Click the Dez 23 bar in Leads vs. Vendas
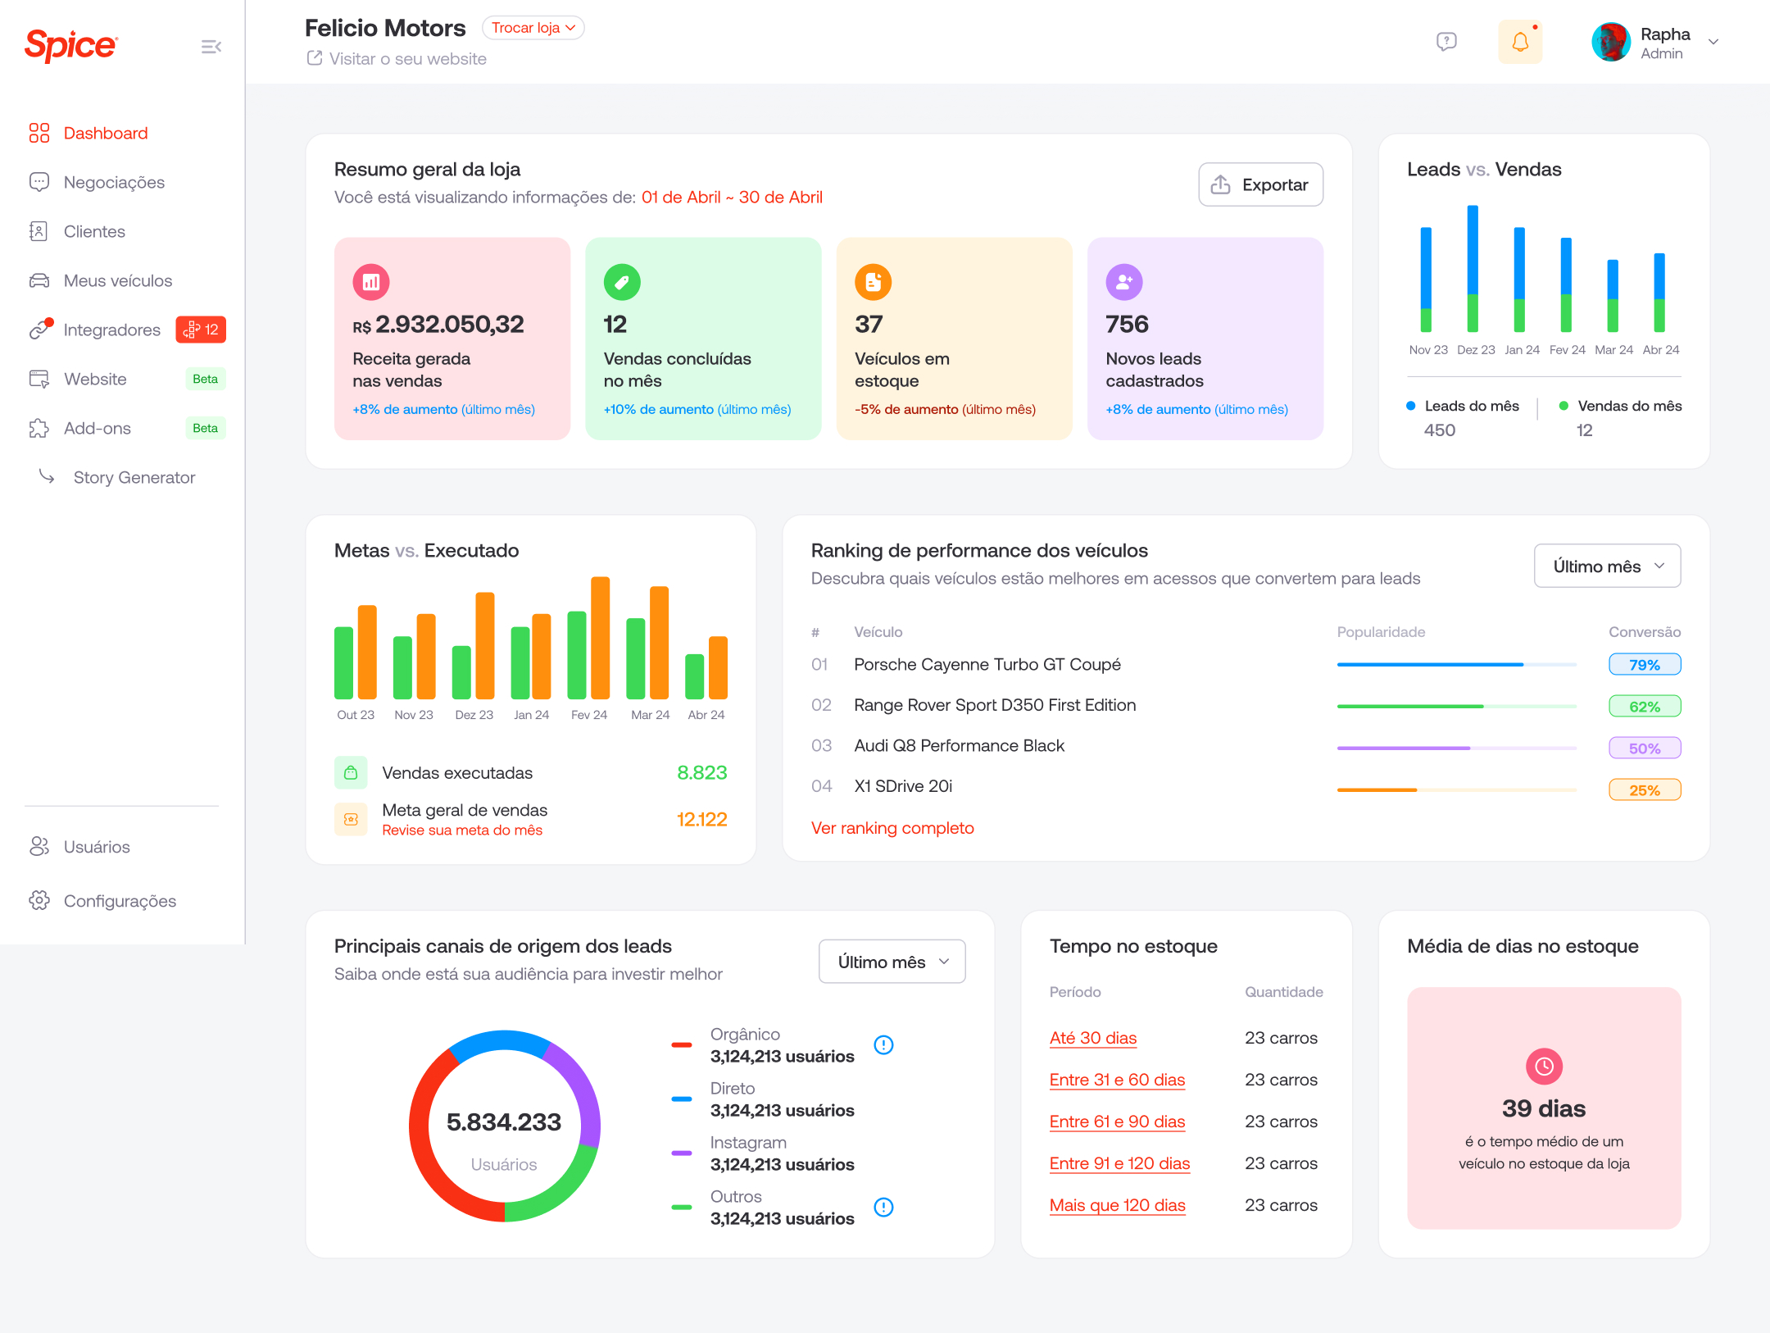The height and width of the screenshot is (1333, 1770). 1473,269
